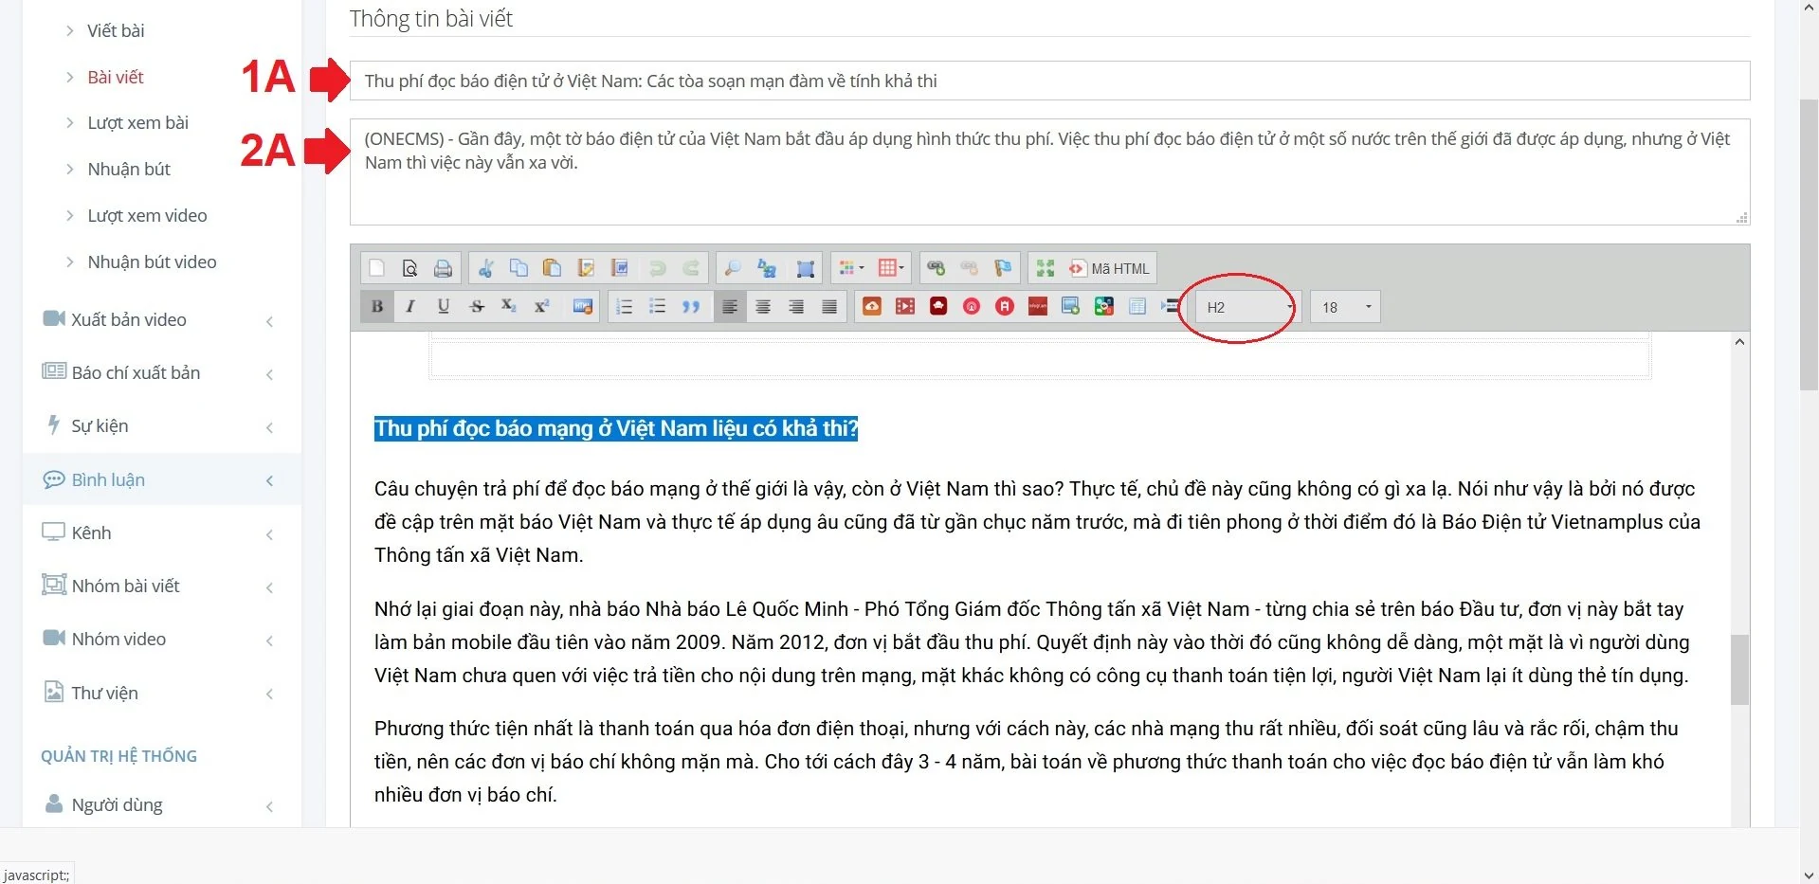Expand the Người dùng menu
This screenshot has height=884, width=1819.
pyautogui.click(x=161, y=805)
